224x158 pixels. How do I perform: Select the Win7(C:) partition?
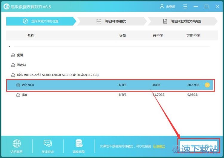tap(110, 85)
